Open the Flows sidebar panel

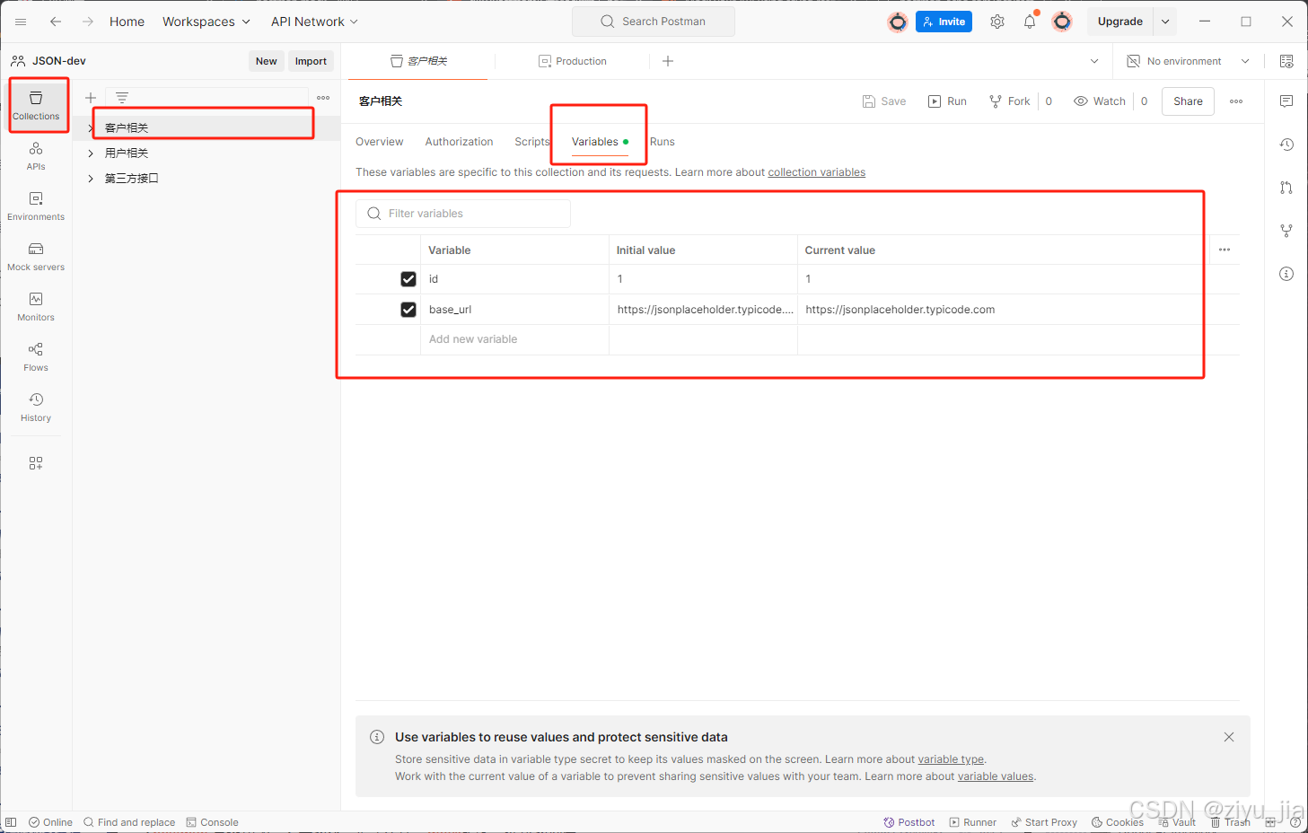[36, 356]
